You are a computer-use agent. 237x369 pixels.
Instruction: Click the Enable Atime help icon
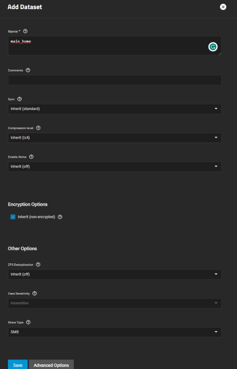click(x=31, y=157)
